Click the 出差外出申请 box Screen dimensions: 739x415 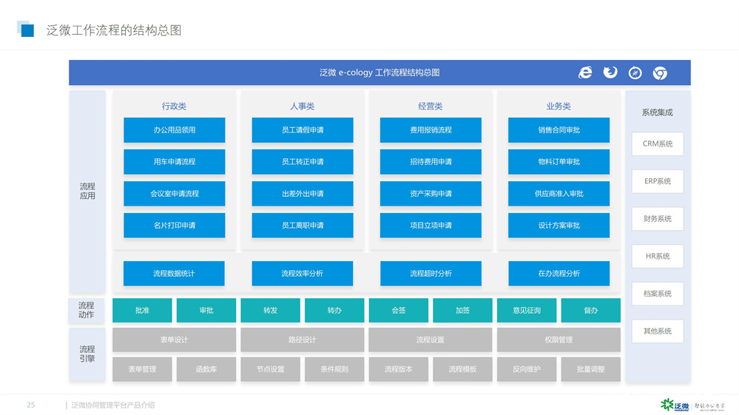303,194
